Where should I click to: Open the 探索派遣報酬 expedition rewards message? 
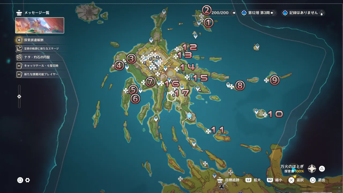33,40
